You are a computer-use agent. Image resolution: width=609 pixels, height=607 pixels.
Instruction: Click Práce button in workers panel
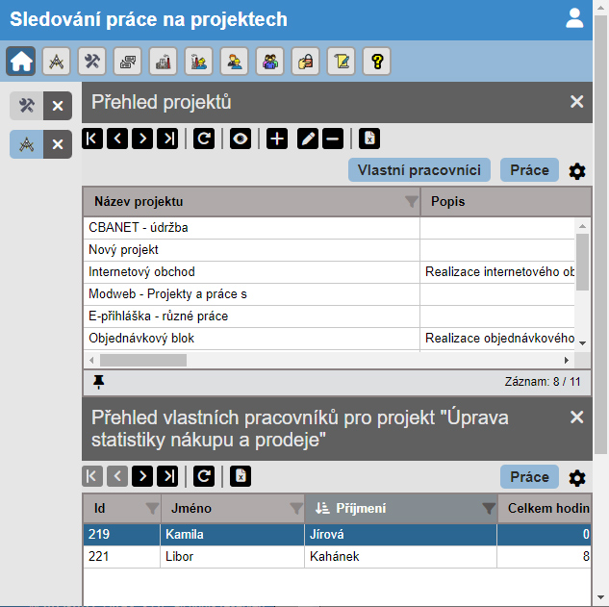[529, 477]
